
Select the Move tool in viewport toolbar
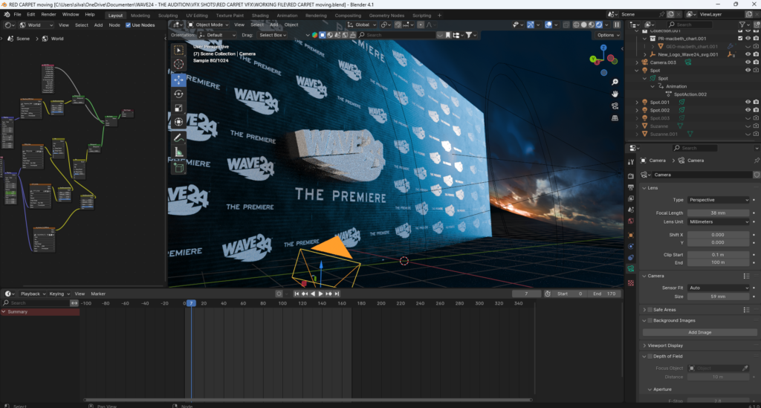178,79
